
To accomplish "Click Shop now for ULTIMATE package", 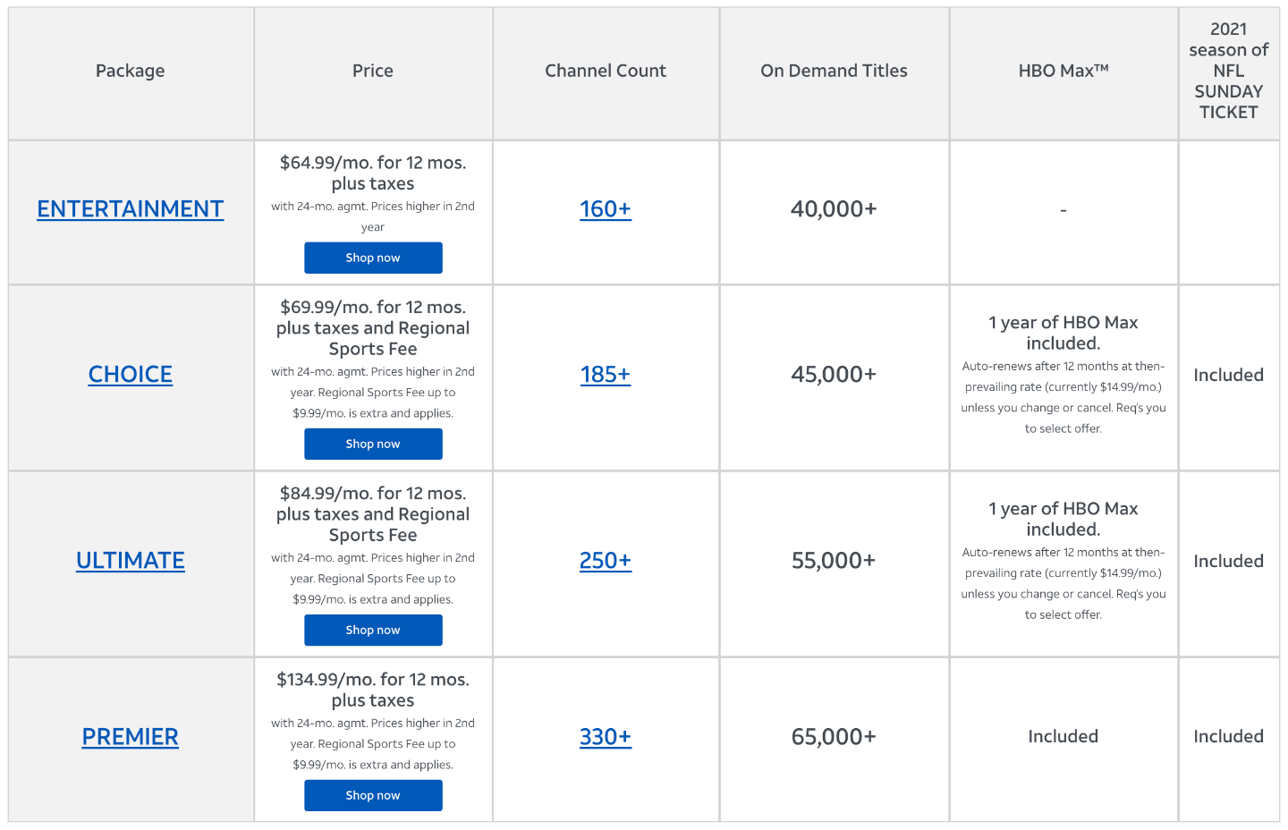I will pyautogui.click(x=373, y=630).
